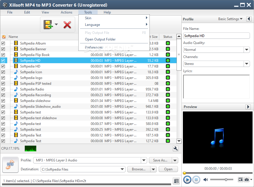Click the film icon of Softpedia Flip Book
The width and height of the screenshot is (254, 187).
[x=16, y=55]
